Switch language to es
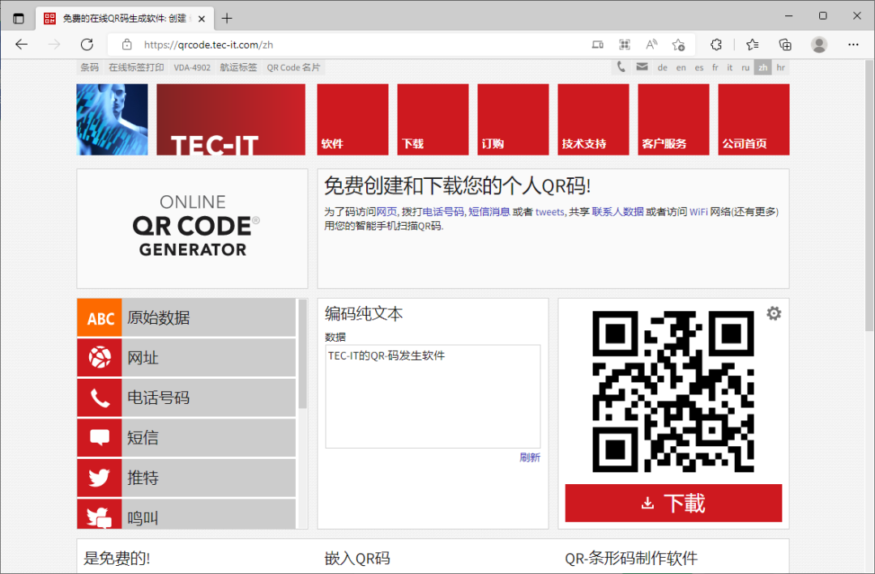The image size is (875, 574). (x=699, y=67)
